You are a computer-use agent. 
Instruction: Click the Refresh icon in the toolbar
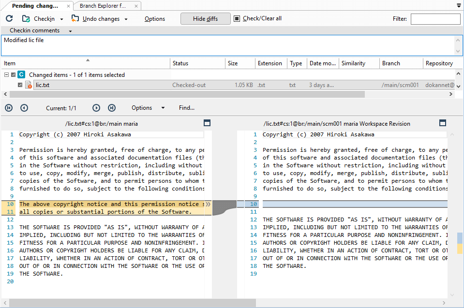[x=9, y=19]
